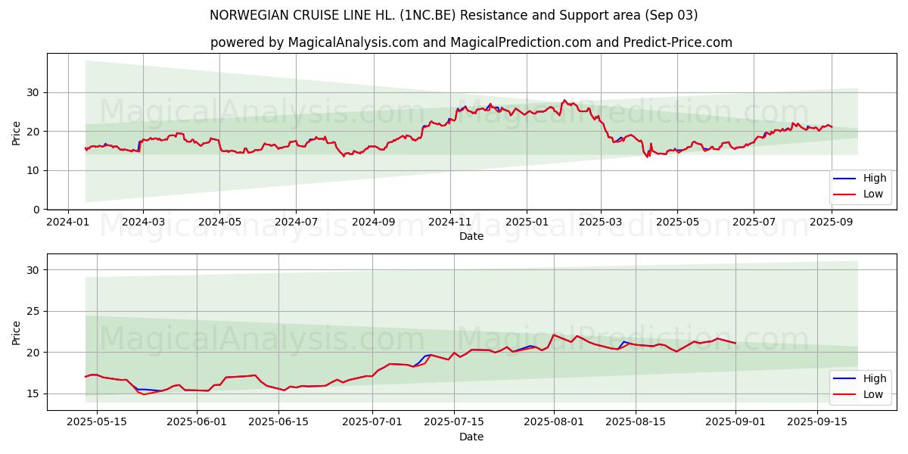Click the 2024-05 tick label on upper chart
The height and width of the screenshot is (454, 908).
219,222
